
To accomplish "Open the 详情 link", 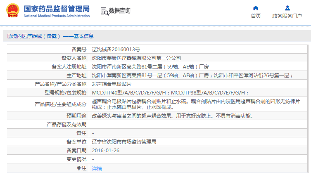I will 97,169.
